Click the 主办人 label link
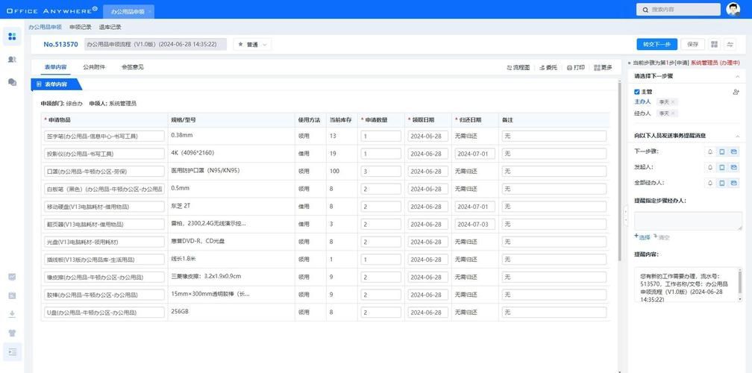This screenshot has width=752, height=373. (x=642, y=101)
